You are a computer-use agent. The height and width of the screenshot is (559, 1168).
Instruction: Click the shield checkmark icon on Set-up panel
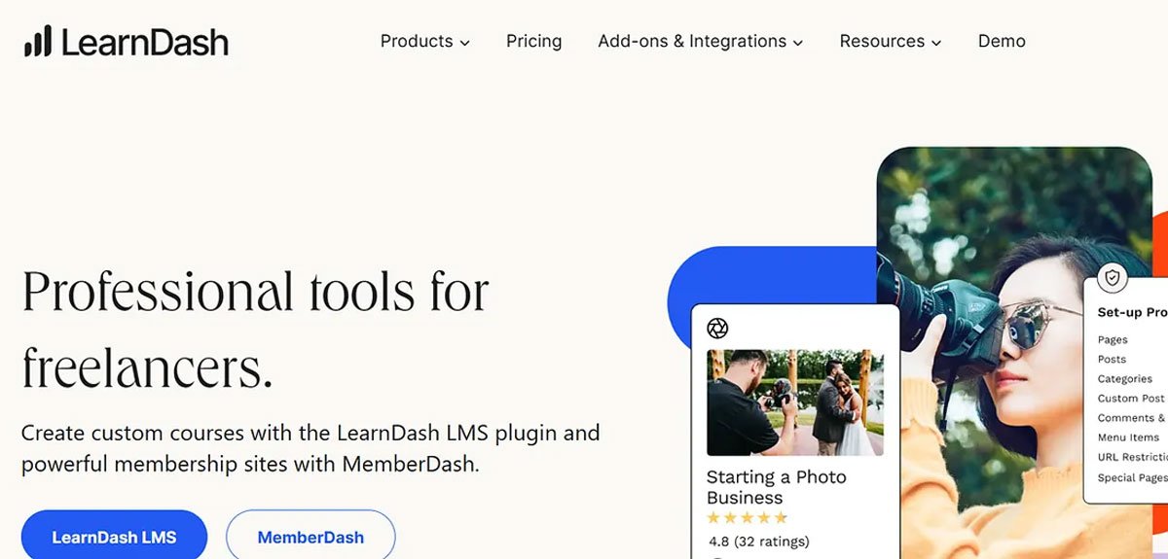1113,278
